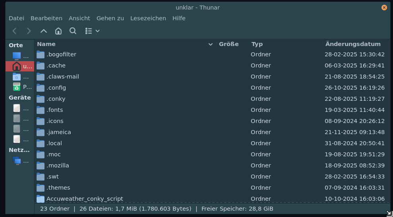Click the Freier Speicher 28,8 GiB status text
This screenshot has height=217, width=393.
(237, 209)
